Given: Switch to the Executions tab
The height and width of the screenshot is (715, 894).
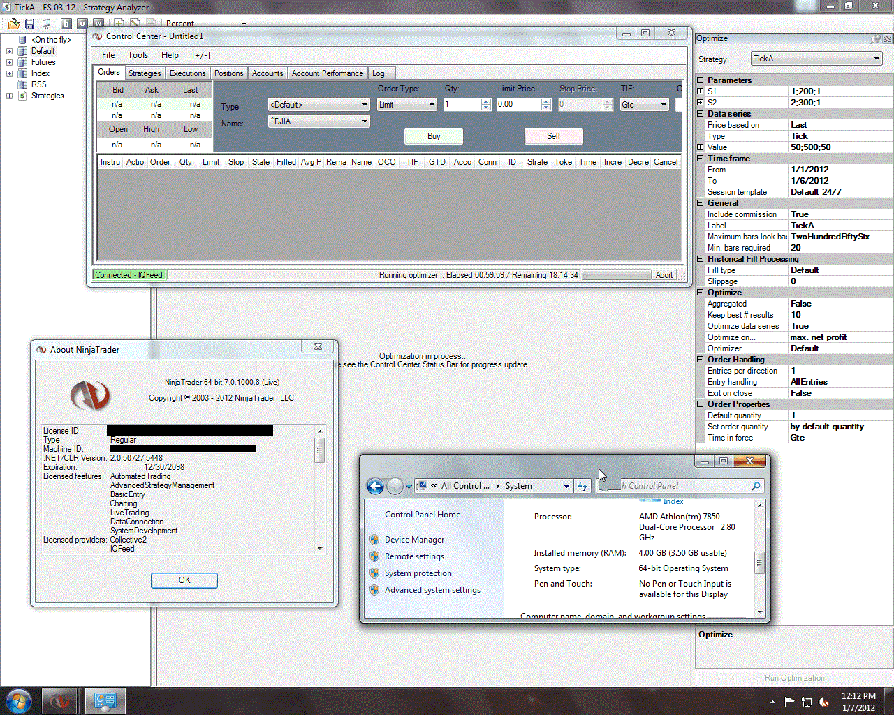Looking at the screenshot, I should pyautogui.click(x=188, y=73).
